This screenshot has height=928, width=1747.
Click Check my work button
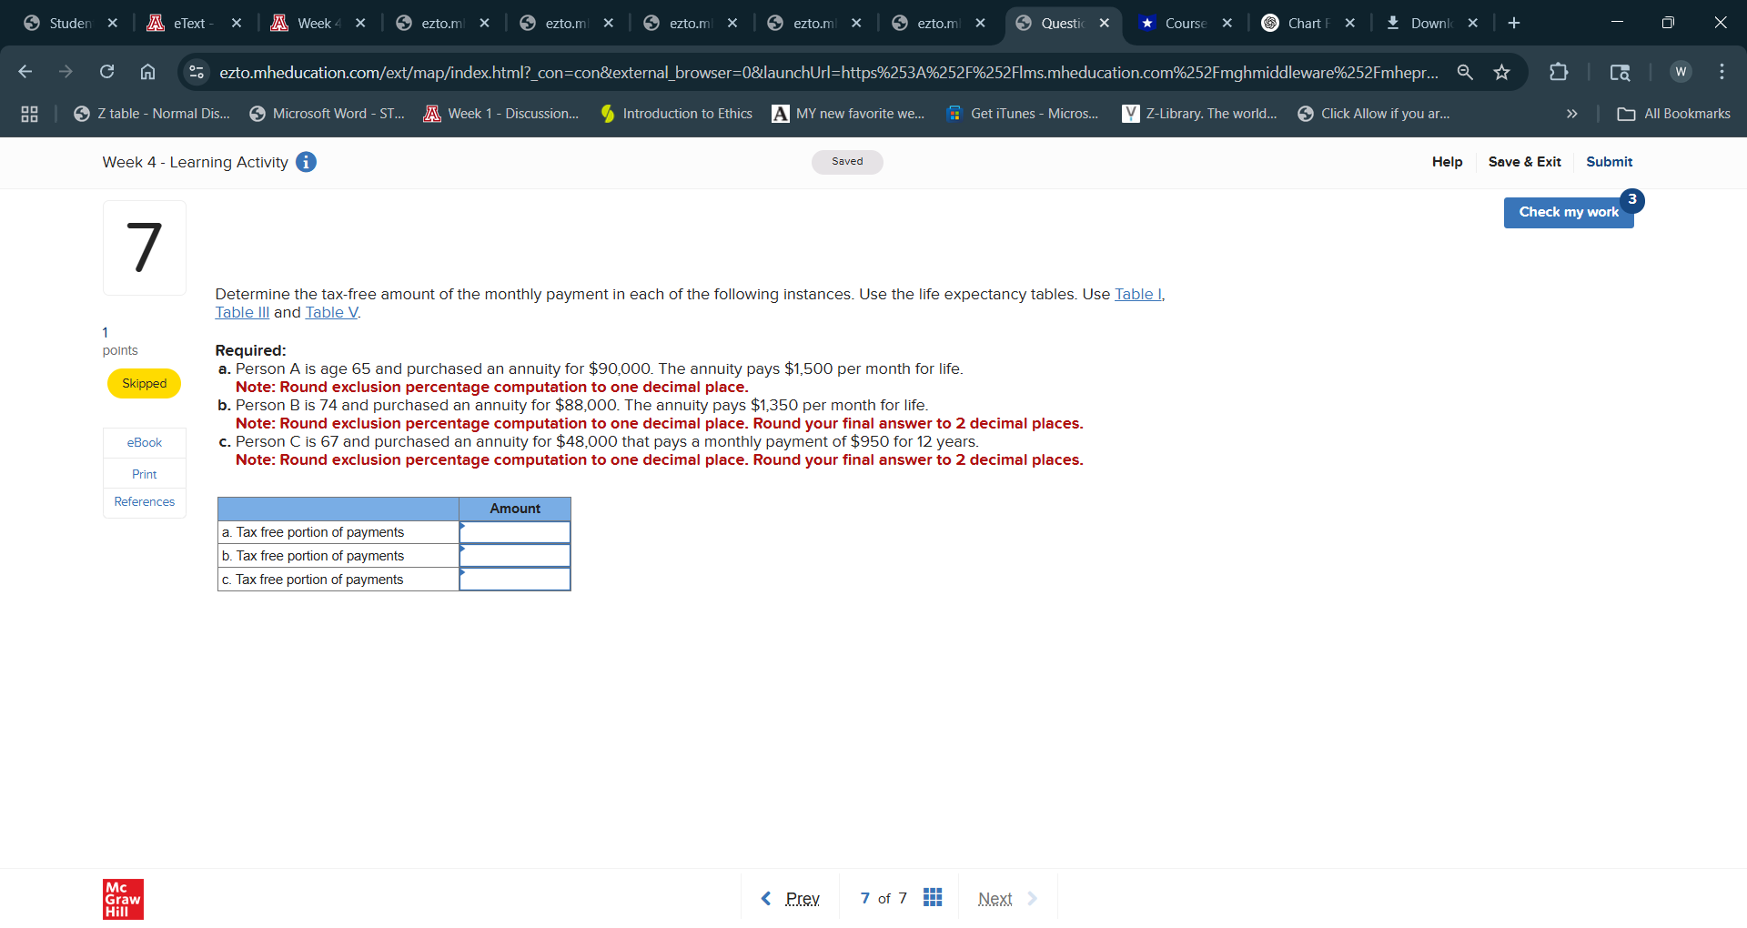pos(1569,212)
